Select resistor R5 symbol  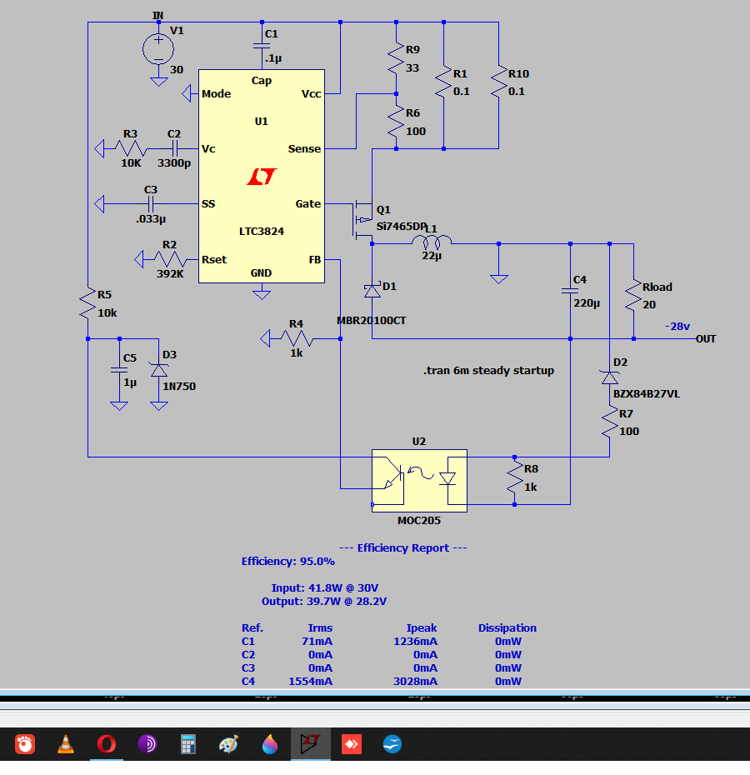tap(87, 303)
